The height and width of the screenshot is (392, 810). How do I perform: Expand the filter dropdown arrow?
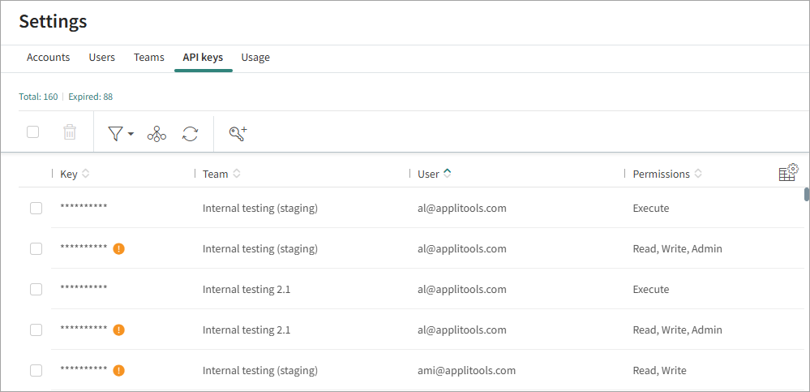point(131,134)
